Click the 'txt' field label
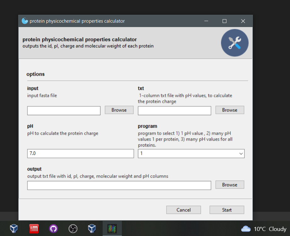290x236 pixels. point(141,88)
